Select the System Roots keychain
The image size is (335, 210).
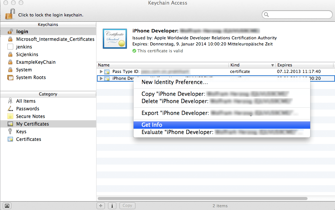point(48,78)
